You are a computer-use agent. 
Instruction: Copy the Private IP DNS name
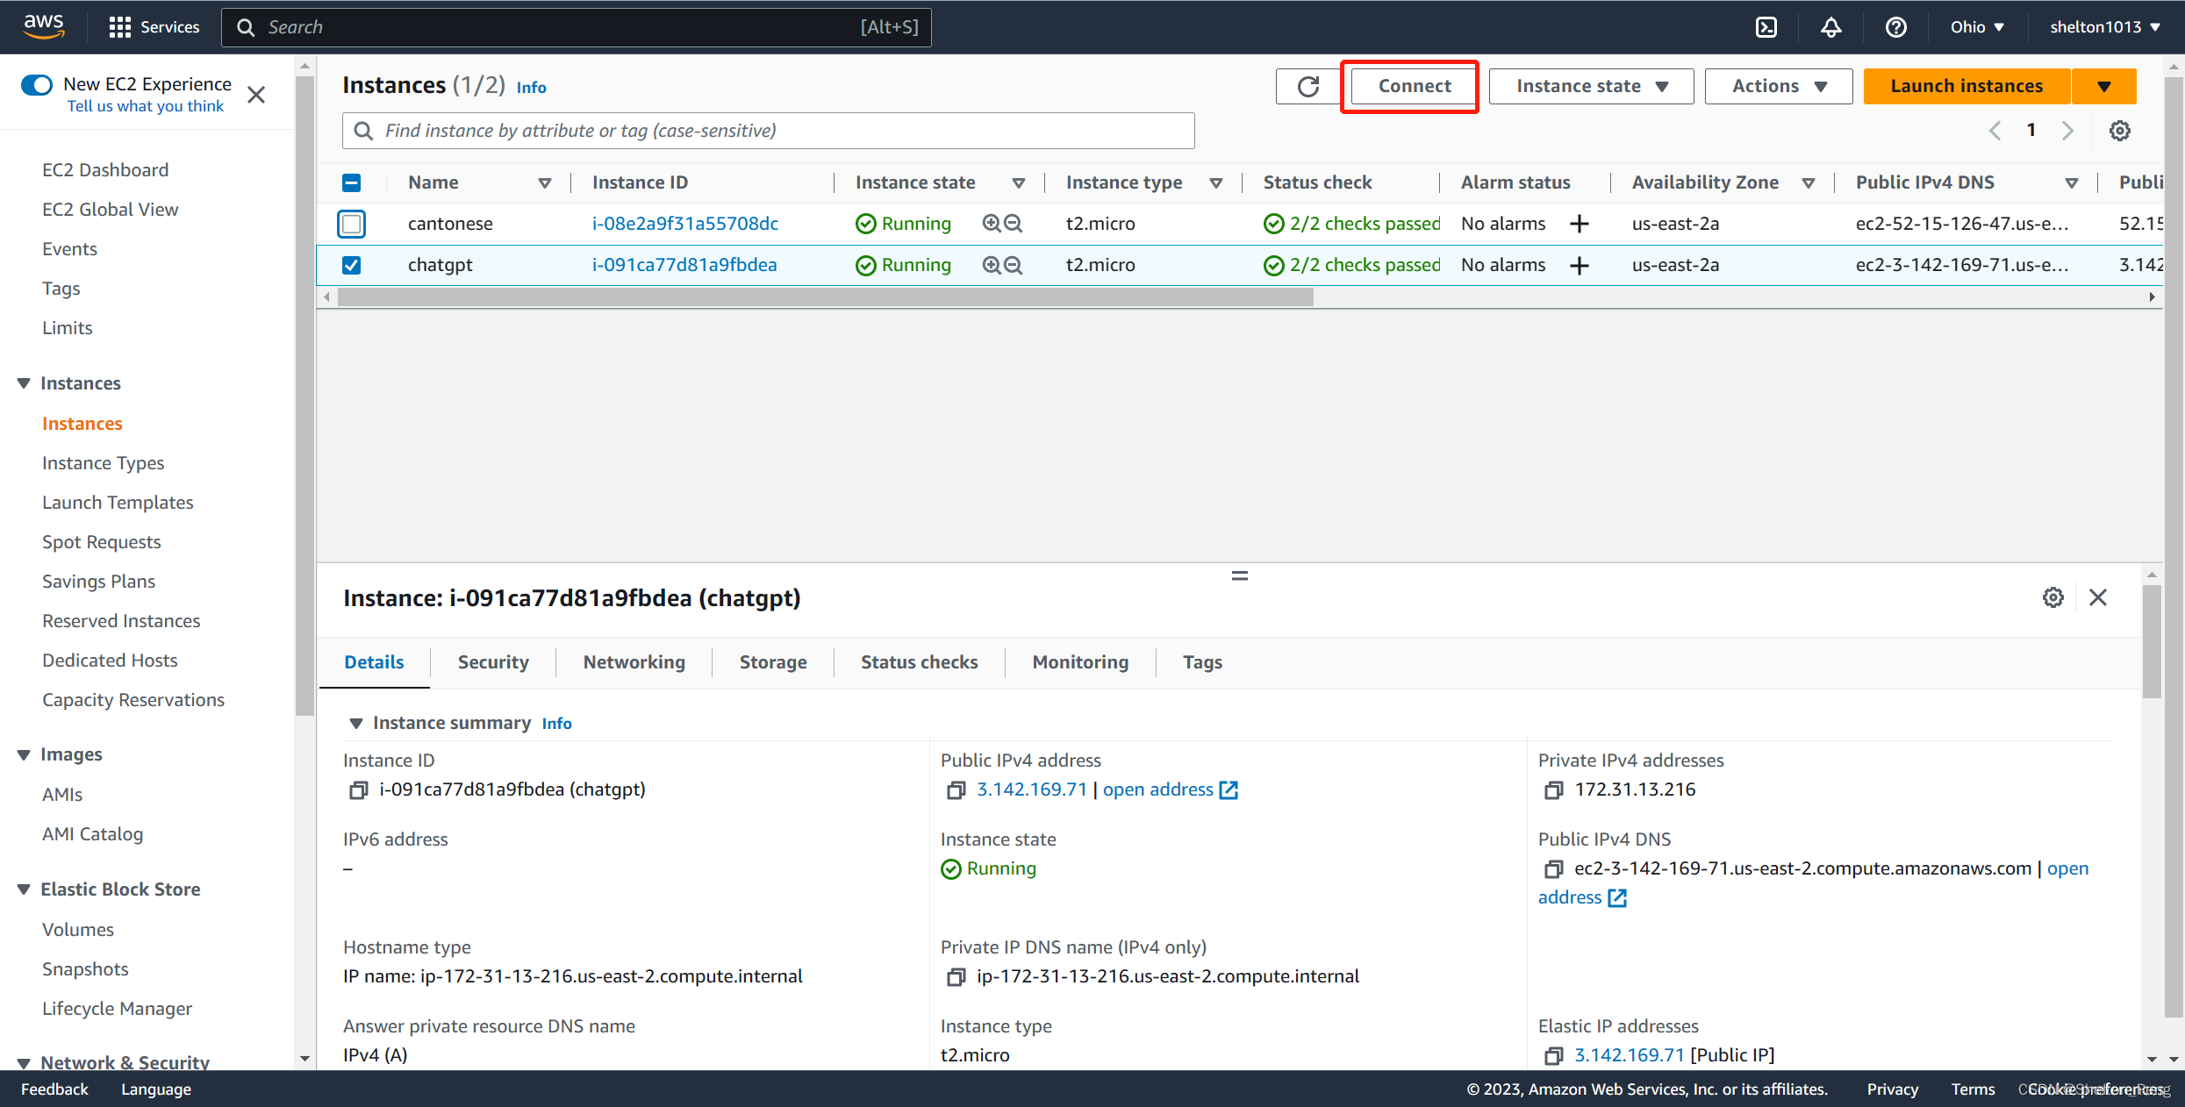point(956,977)
